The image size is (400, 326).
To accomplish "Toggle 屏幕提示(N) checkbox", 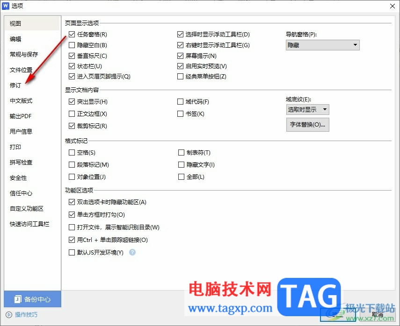I will (180, 56).
